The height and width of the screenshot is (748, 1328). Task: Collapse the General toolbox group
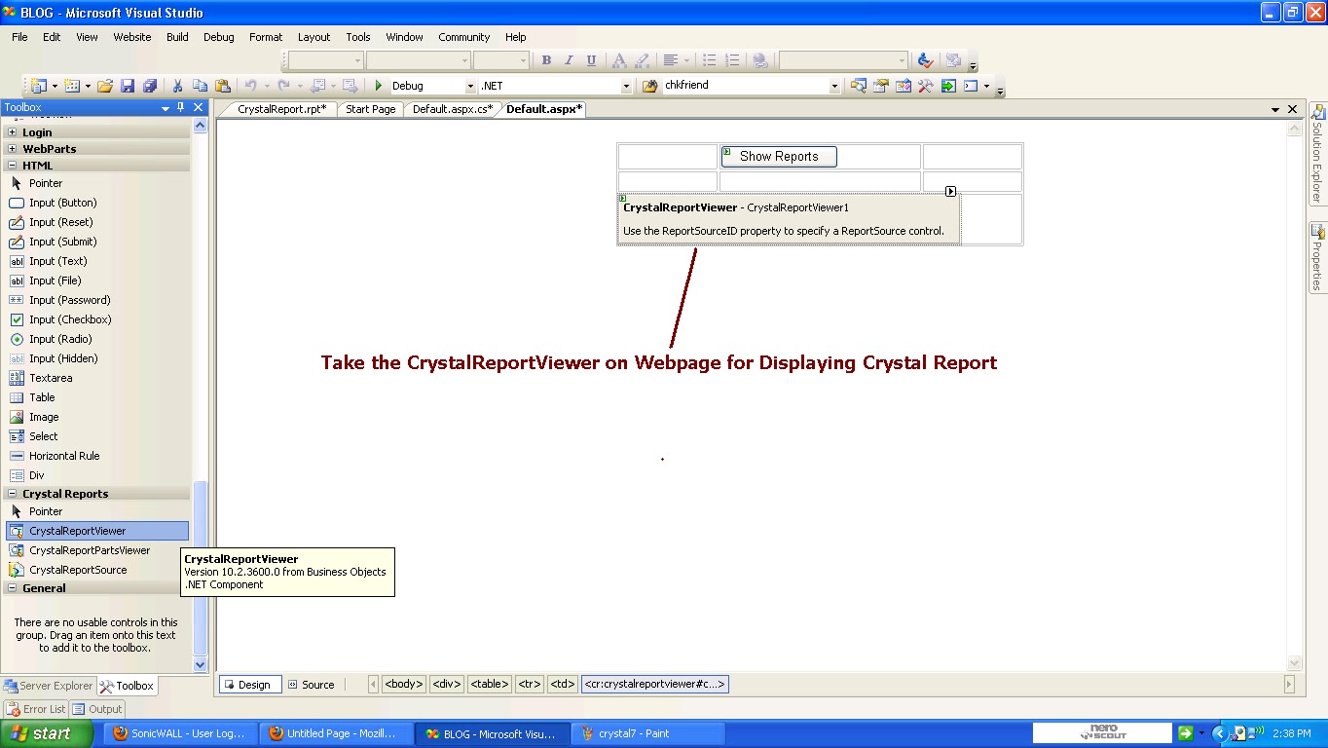click(x=12, y=588)
